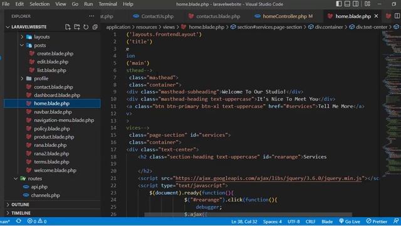Collapse all folders in Explorer

click(95, 27)
